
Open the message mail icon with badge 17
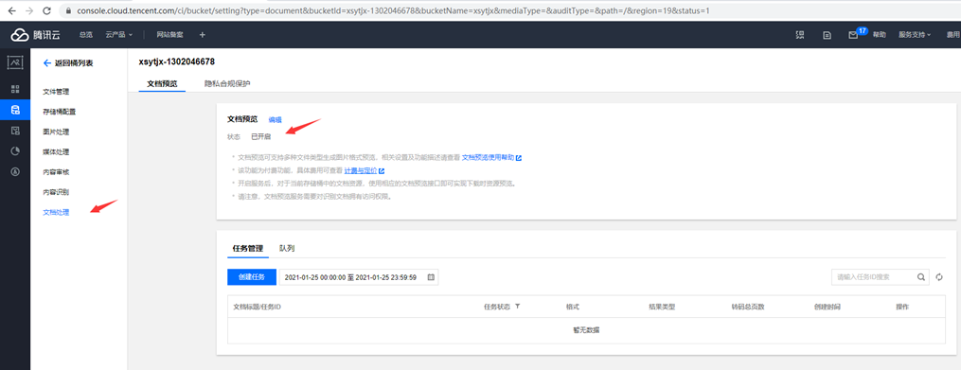click(853, 35)
